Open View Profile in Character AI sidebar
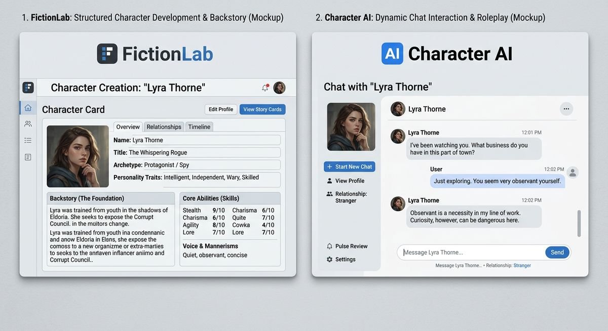608x331 pixels. (349, 180)
